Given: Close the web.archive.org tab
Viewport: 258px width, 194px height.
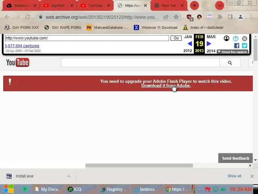Looking at the screenshot, I should 145,5.
